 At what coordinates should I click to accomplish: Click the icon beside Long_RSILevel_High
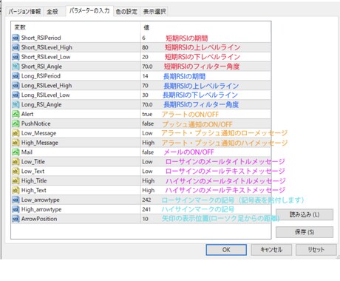(16, 86)
